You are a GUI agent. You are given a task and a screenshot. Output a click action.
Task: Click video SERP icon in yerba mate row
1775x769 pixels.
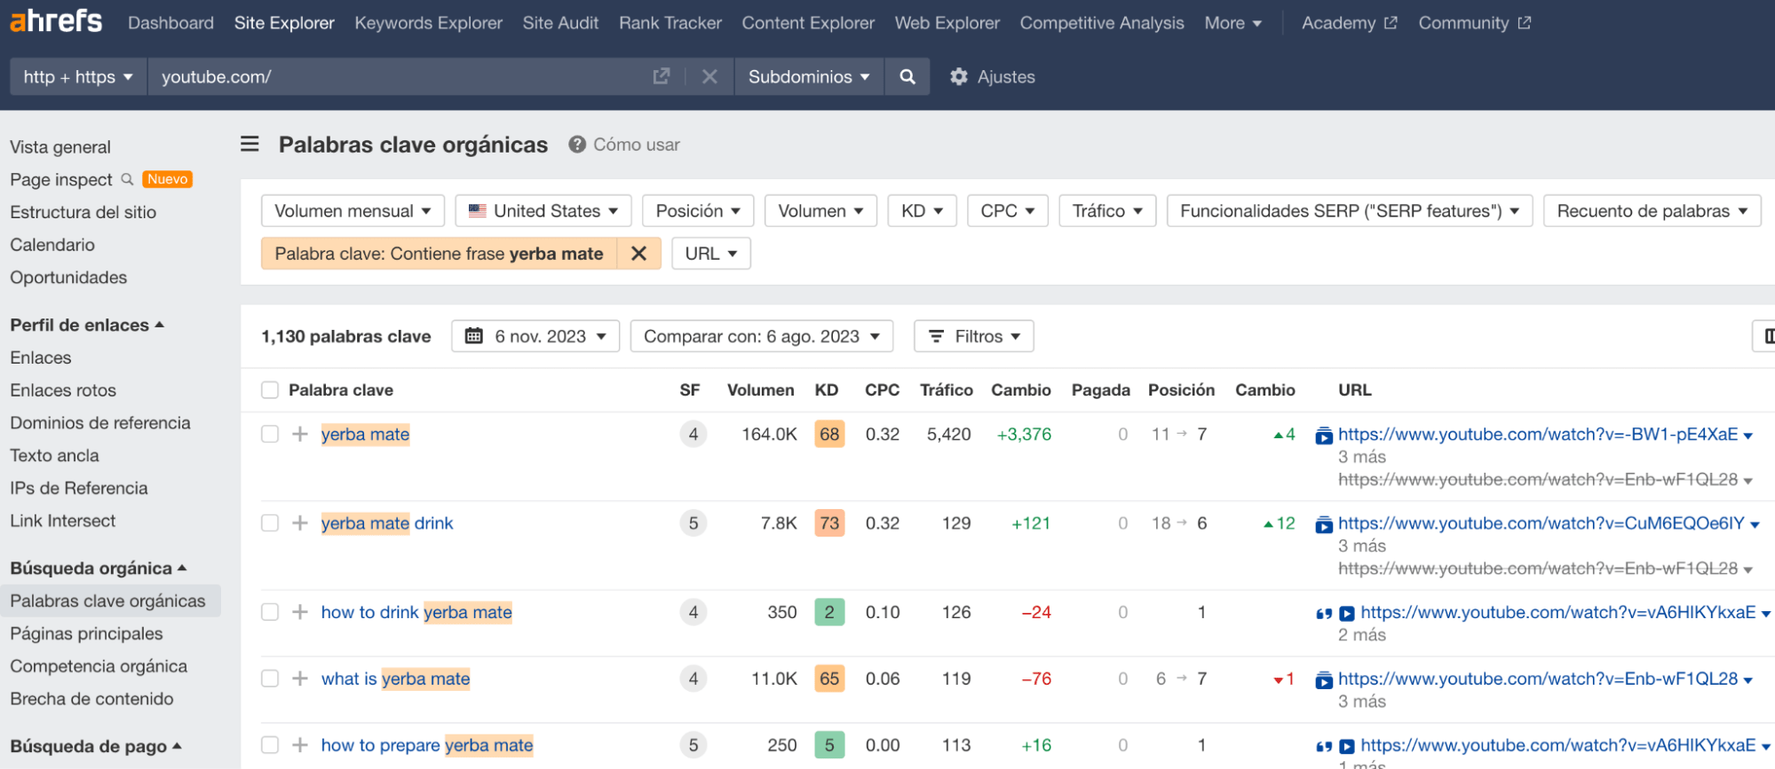pyautogui.click(x=1324, y=436)
